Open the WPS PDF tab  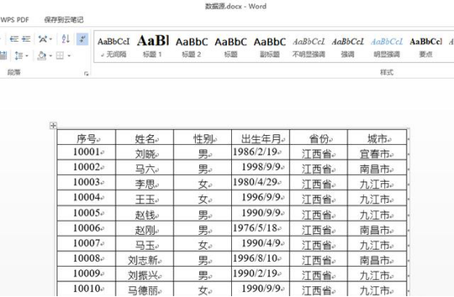[x=15, y=20]
